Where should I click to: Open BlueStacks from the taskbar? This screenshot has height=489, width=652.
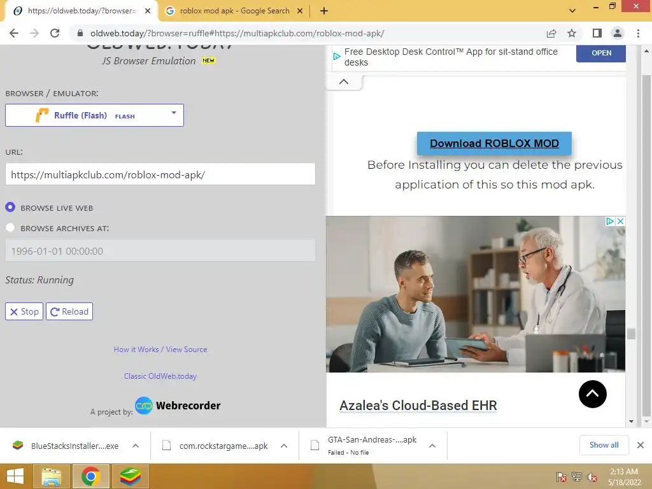[130, 476]
